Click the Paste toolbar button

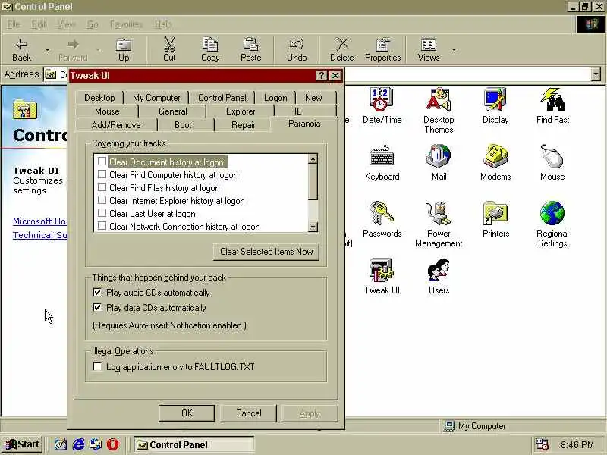point(251,50)
